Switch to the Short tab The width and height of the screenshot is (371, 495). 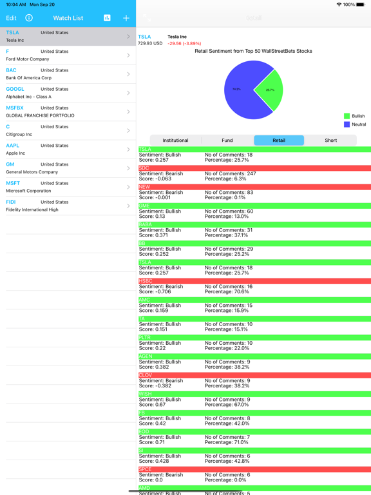331,140
